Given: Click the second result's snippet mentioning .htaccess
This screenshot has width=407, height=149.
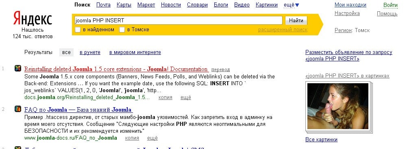Looking at the screenshot, I should 148,124.
